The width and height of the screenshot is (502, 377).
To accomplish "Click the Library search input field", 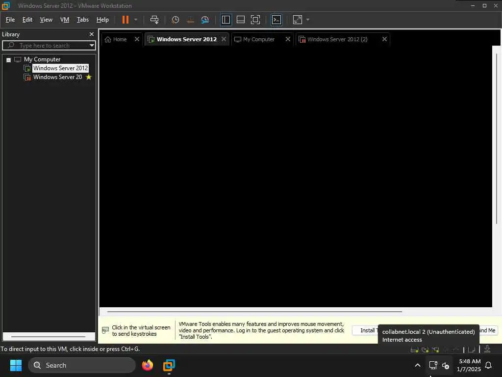I will coord(48,45).
